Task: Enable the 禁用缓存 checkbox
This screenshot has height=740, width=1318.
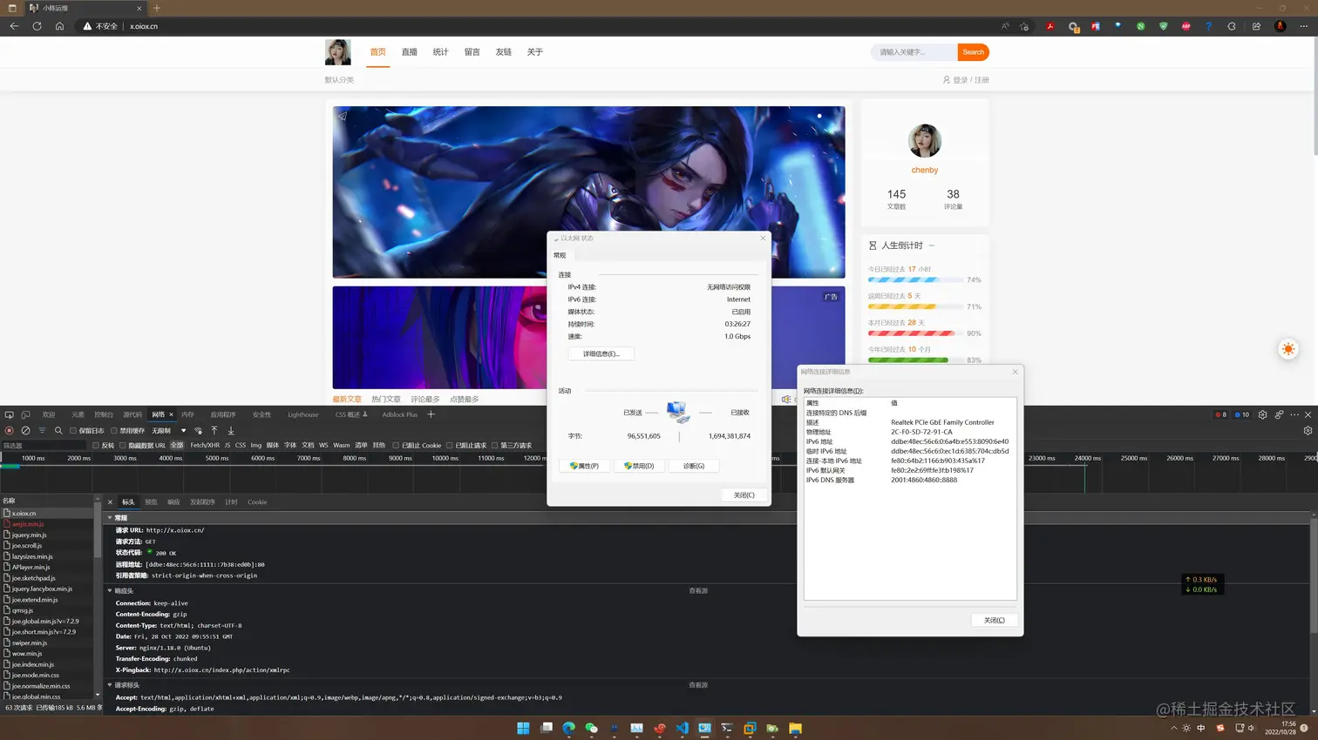Action: [x=114, y=430]
